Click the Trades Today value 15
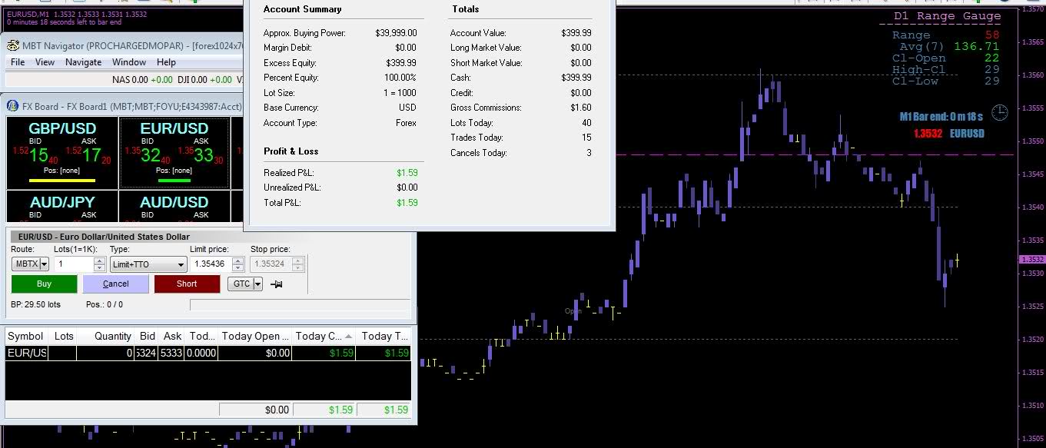The height and width of the screenshot is (448, 1046). pos(586,138)
